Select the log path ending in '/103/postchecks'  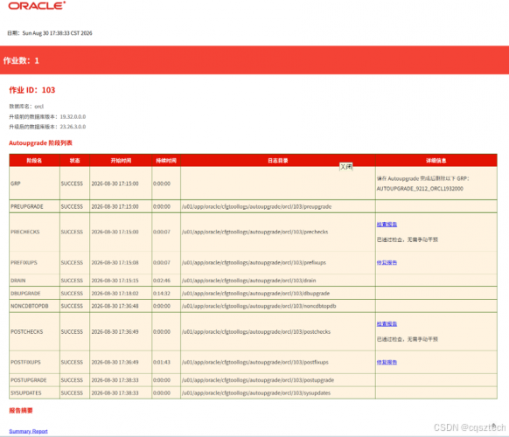[256, 331]
